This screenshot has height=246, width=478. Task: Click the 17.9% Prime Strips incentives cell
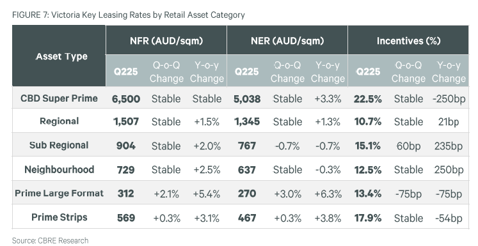pyautogui.click(x=368, y=218)
